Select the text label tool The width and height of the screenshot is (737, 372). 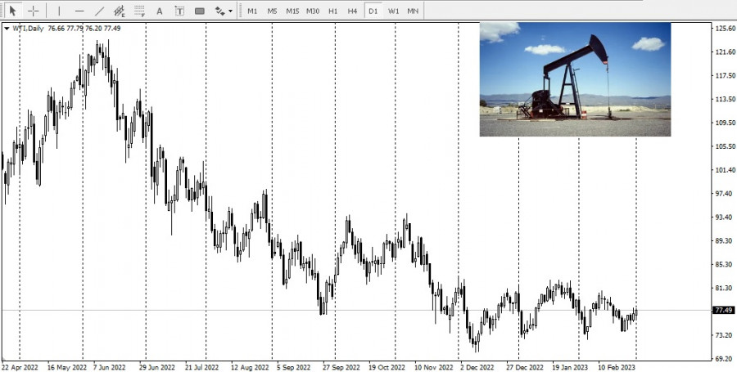(179, 11)
